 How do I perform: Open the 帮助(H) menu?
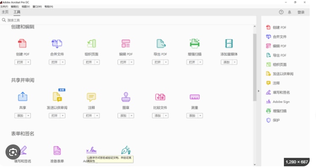49,7
